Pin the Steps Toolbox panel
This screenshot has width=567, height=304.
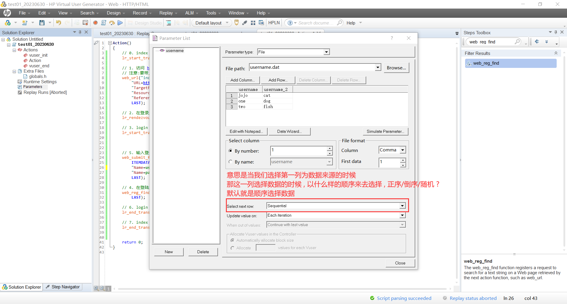tap(556, 32)
